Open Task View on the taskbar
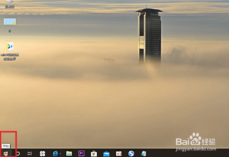Viewport: 229px width, 157px height. tap(30, 153)
